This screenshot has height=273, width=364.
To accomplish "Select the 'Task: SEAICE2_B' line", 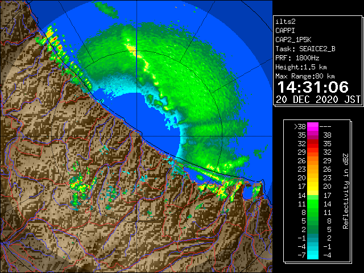I will [305, 49].
